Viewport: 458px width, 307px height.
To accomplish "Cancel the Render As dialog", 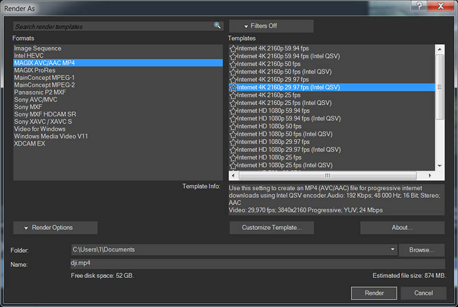I will [424, 293].
